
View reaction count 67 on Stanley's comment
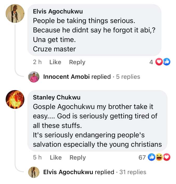(x=142, y=157)
